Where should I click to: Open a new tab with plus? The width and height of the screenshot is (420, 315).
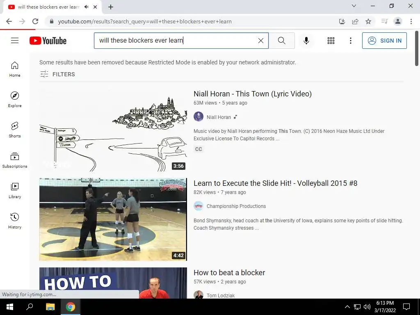click(x=111, y=7)
